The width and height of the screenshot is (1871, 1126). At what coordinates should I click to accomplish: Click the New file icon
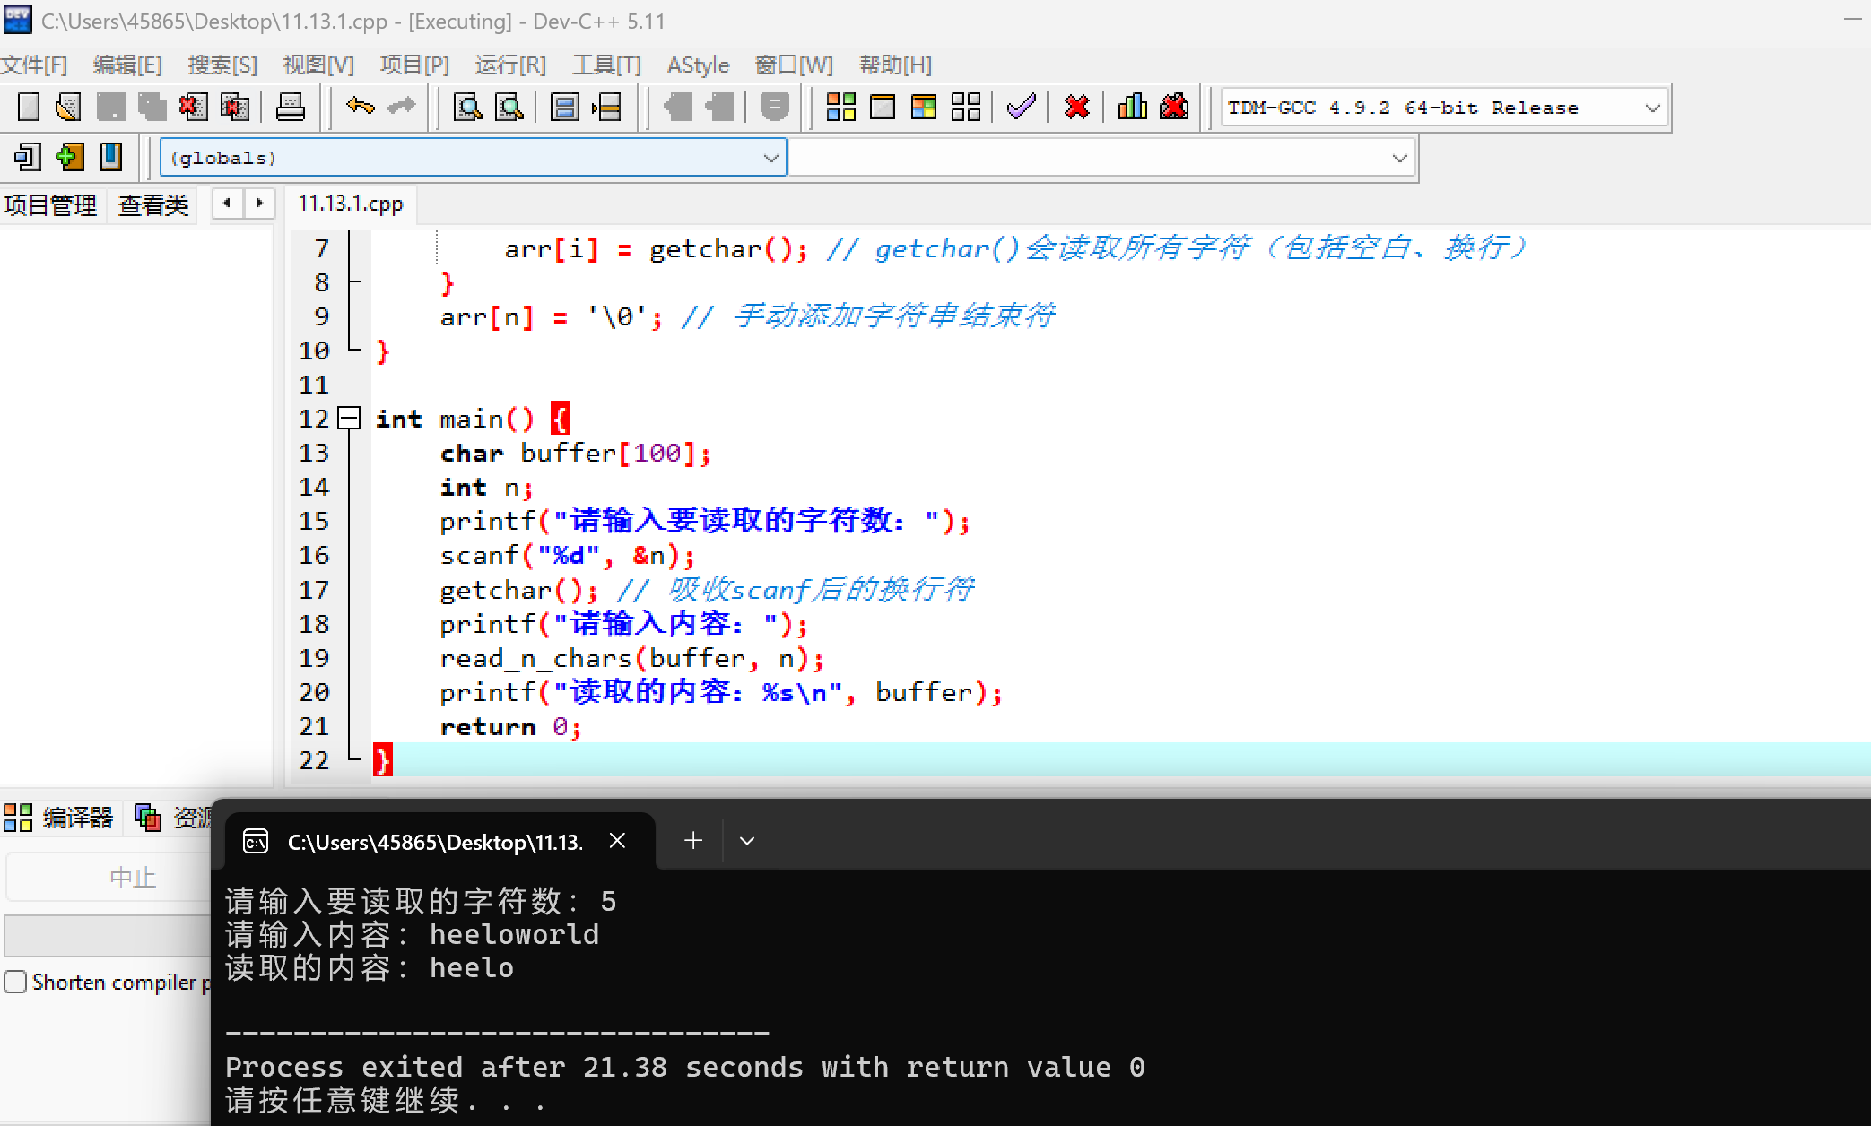click(29, 108)
